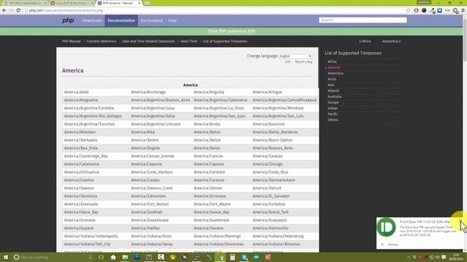The width and height of the screenshot is (467, 262).
Task: Click the php logo
Action: [68, 20]
